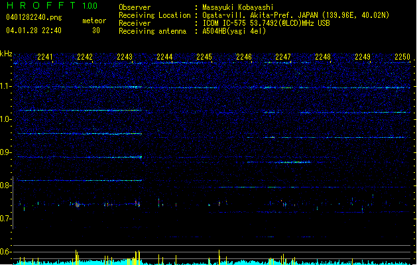Viewport: 417px width, 265px height.
Task: Click the 2244 time marker
Action: click(x=164, y=57)
